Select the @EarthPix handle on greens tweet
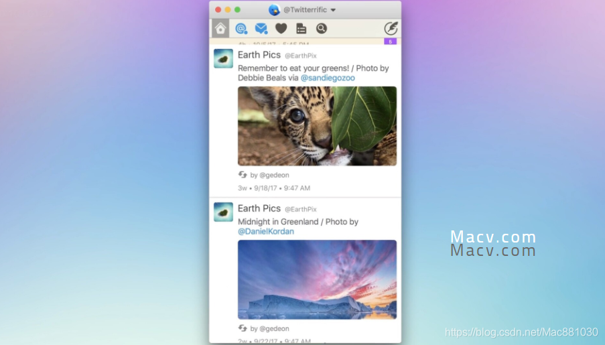 pyautogui.click(x=301, y=56)
